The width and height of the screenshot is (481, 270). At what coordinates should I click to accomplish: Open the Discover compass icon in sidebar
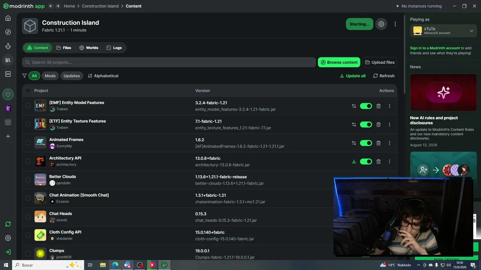[x=8, y=32]
